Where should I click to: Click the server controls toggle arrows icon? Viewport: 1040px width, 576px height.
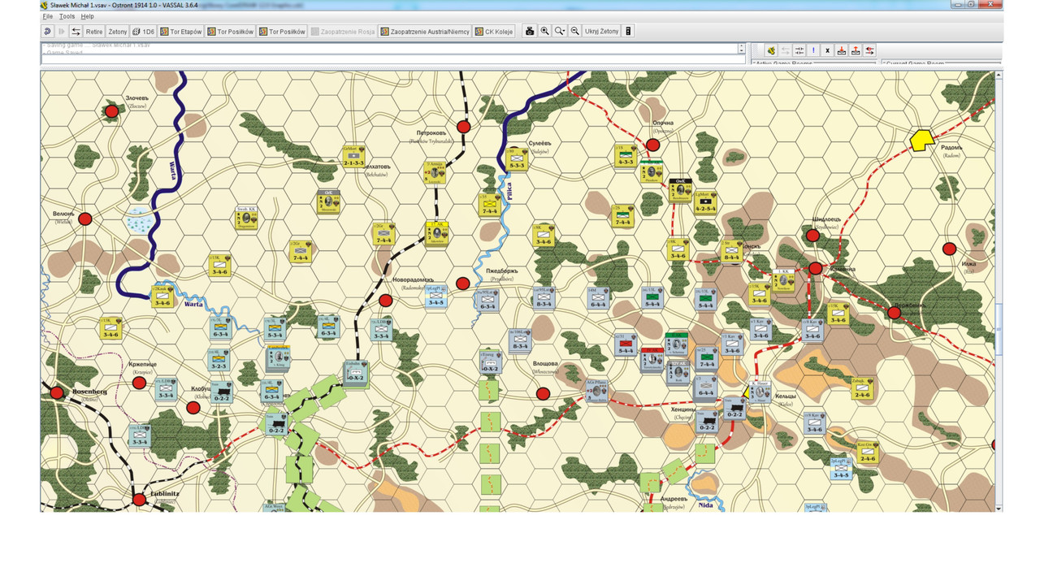pyautogui.click(x=76, y=32)
